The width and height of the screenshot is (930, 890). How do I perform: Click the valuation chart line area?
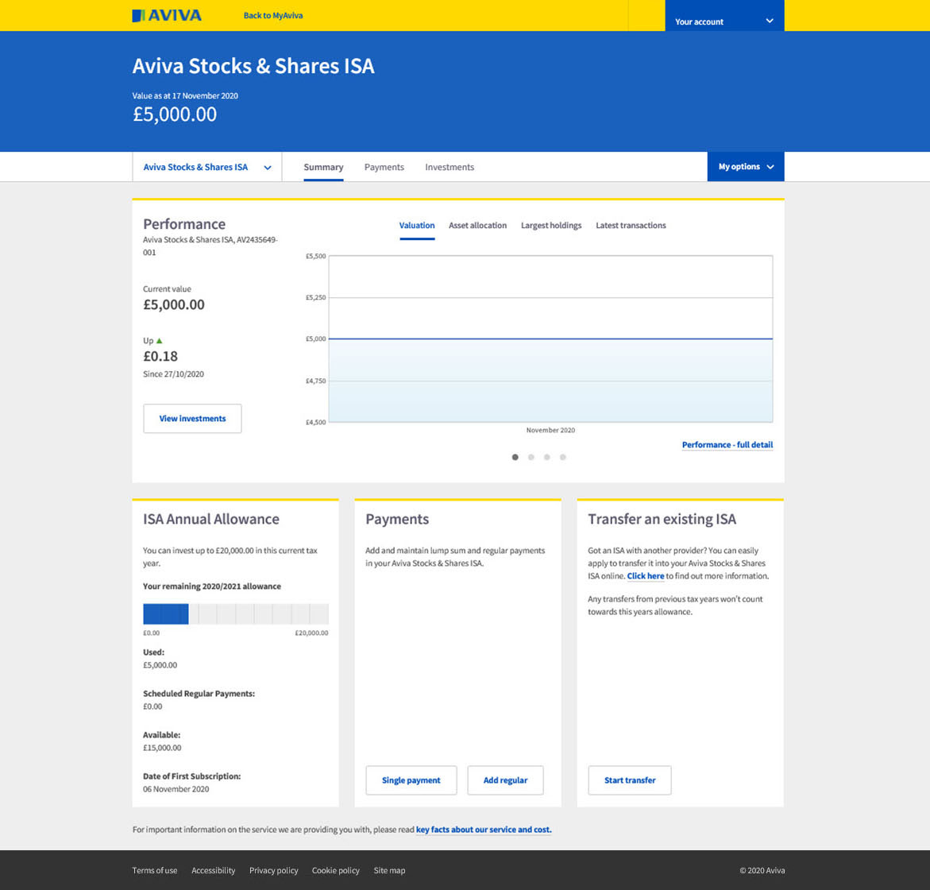click(550, 339)
